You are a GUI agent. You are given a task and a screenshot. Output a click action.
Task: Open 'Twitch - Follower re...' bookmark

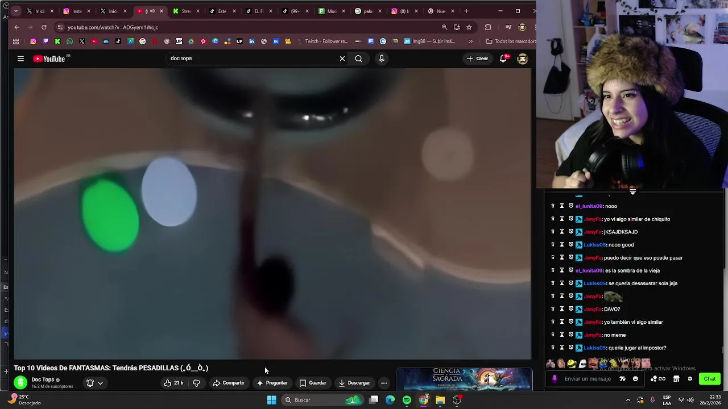(x=322, y=41)
